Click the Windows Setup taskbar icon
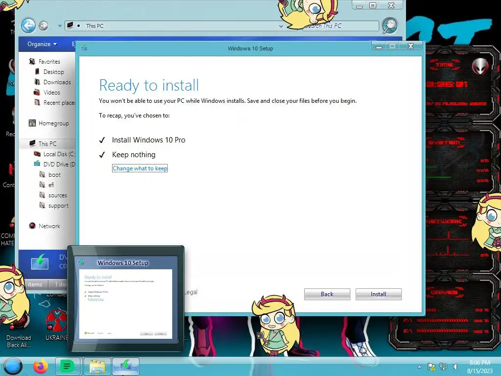The image size is (501, 376). [x=126, y=366]
